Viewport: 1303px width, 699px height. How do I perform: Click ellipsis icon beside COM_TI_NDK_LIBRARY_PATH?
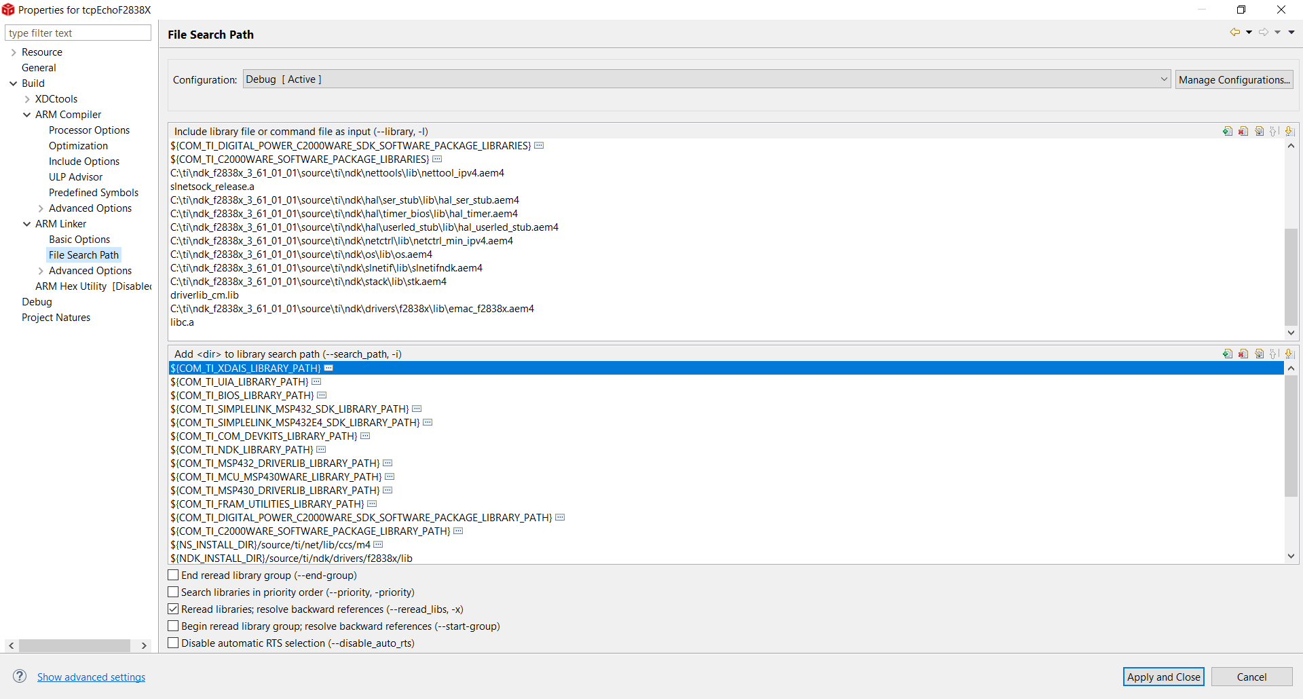click(x=321, y=450)
